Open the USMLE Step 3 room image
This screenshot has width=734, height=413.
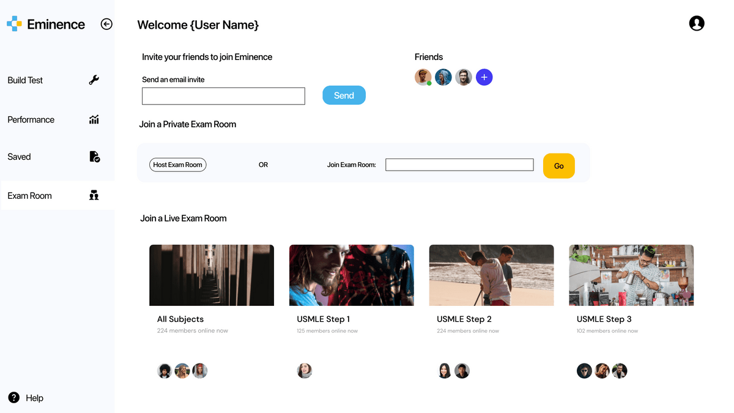tap(631, 275)
